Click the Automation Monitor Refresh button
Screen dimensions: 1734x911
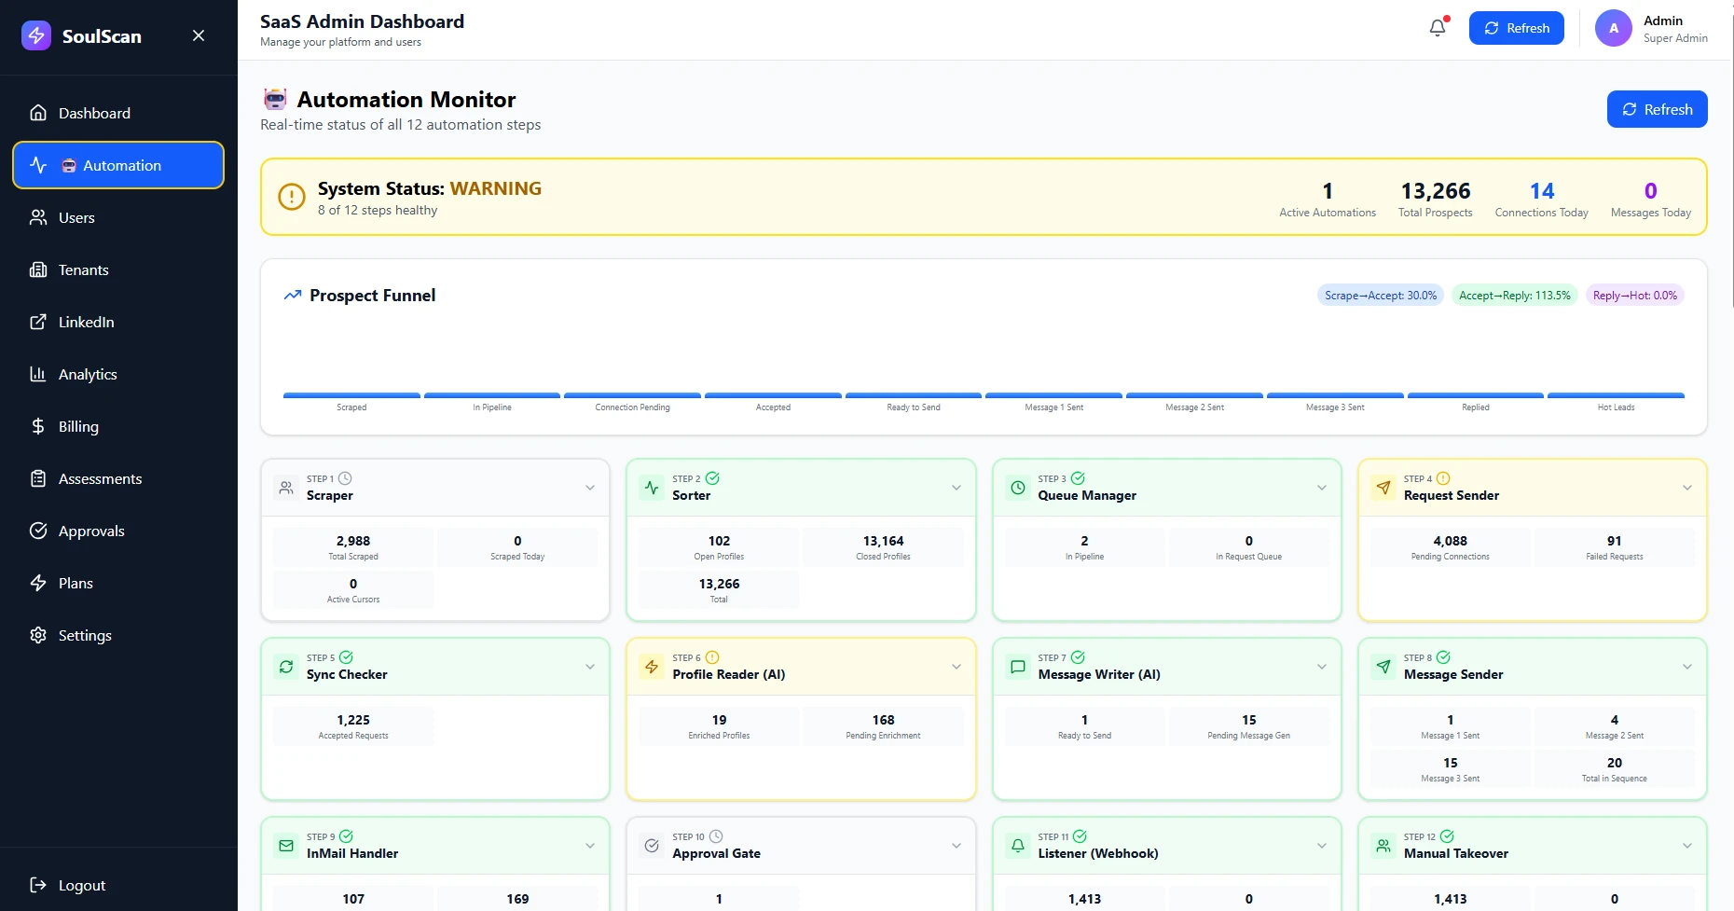tap(1657, 109)
